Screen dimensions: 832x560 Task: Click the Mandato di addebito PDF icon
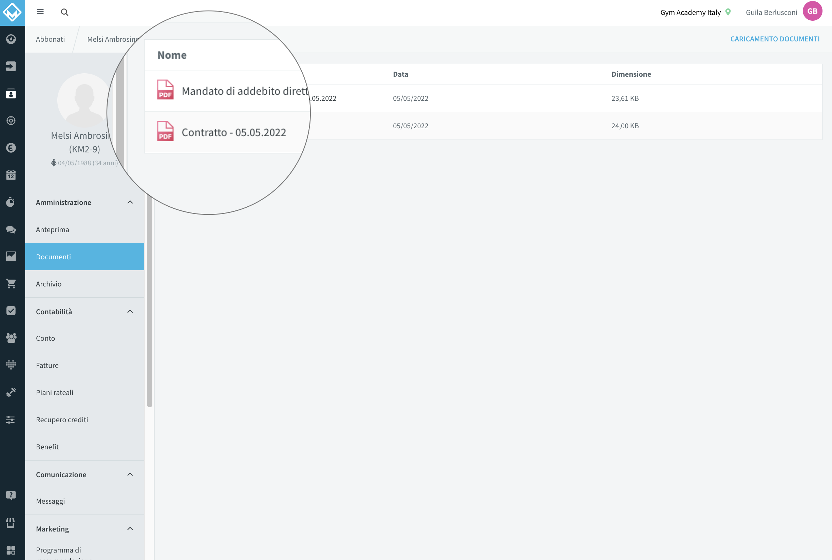(165, 90)
